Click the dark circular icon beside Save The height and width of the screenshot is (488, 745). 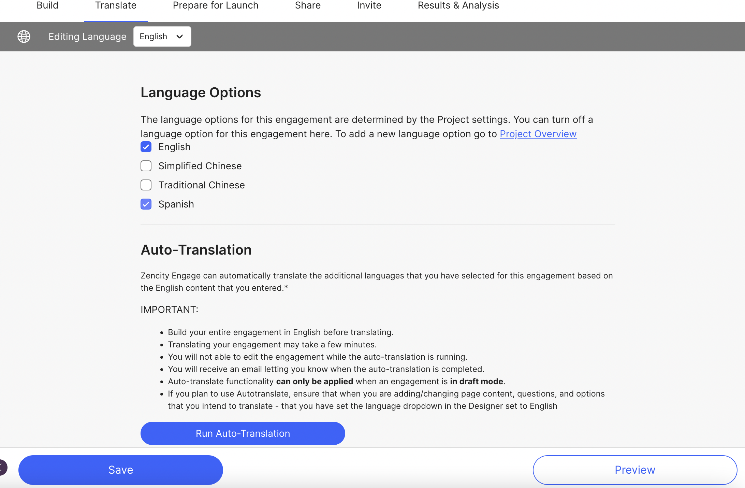[x=3, y=468]
